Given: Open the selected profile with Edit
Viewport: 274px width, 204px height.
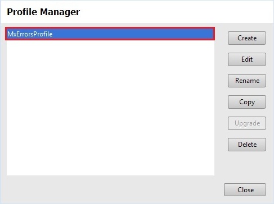Looking at the screenshot, I should coord(247,59).
